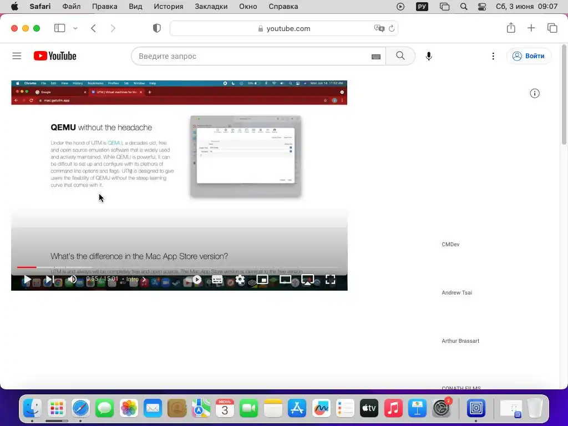Open the Закладки menu
Screen dimensions: 568x426
click(211, 7)
